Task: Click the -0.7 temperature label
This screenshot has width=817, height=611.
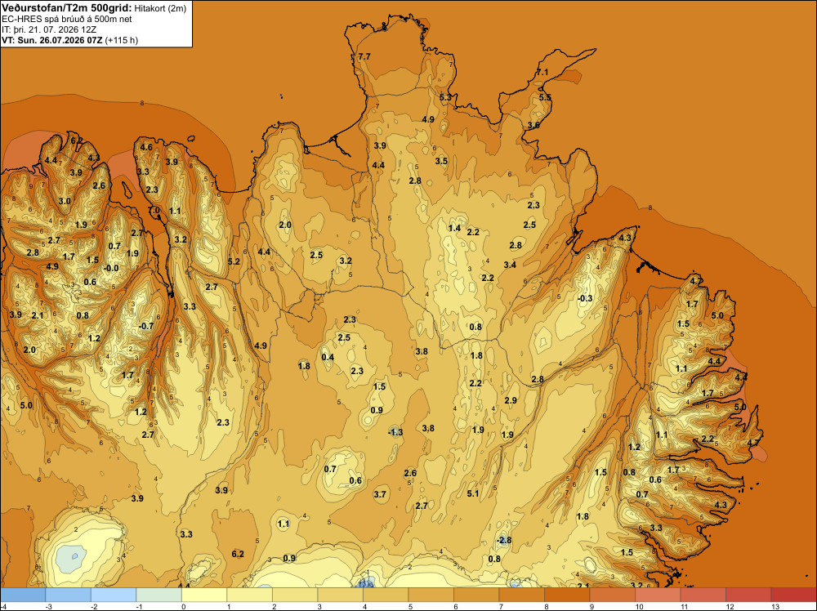Action: click(146, 326)
